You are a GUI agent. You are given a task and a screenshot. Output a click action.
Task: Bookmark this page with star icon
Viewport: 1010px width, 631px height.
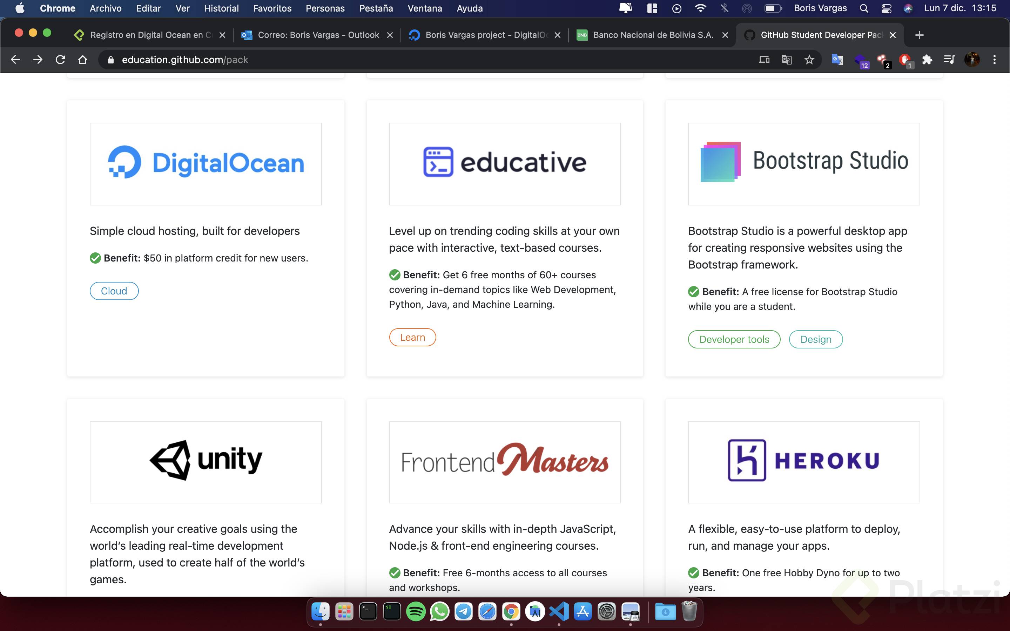(809, 60)
